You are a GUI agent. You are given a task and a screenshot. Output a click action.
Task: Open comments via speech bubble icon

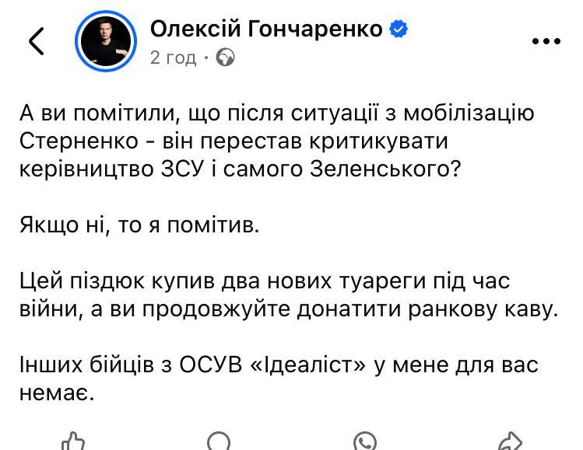[x=219, y=440]
